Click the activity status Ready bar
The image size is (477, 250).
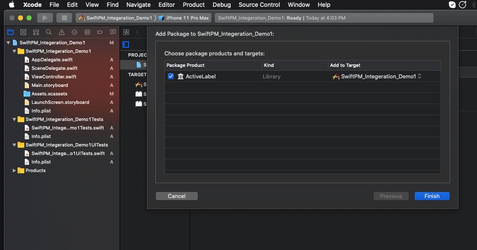coord(324,18)
